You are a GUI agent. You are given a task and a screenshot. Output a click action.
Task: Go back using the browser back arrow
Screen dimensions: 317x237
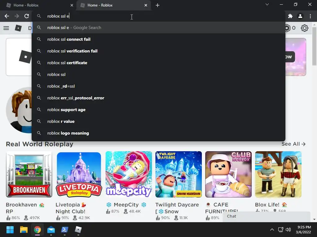pos(7,16)
